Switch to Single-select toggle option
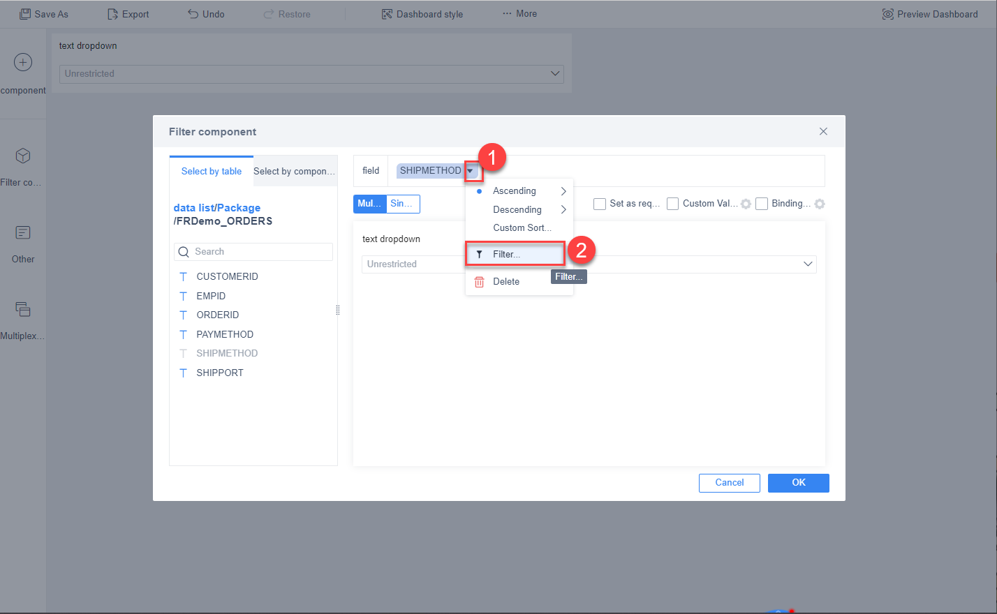Image resolution: width=997 pixels, height=614 pixels. [x=403, y=204]
